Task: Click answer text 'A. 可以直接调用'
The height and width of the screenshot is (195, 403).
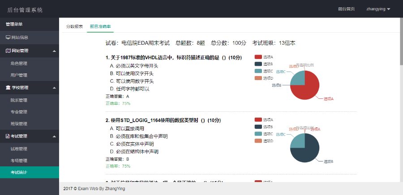Action: click(127, 128)
